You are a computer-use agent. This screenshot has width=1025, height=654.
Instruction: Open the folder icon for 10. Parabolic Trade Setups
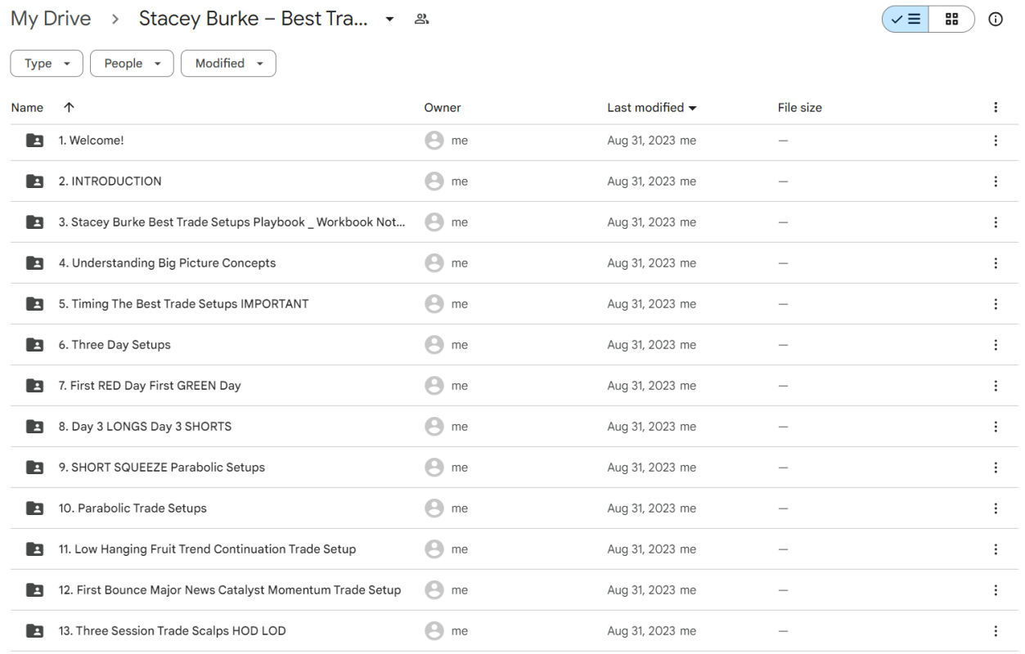34,508
